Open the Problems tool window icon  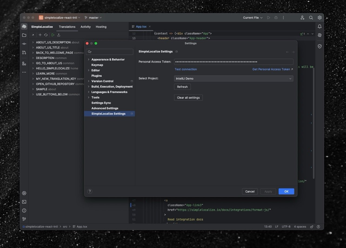24,210
